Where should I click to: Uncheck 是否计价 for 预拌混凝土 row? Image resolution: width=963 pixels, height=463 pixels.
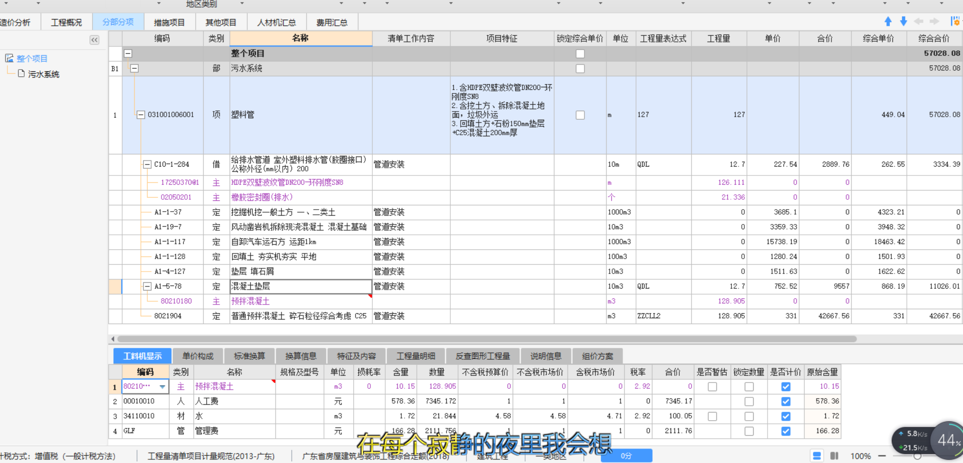click(x=786, y=387)
